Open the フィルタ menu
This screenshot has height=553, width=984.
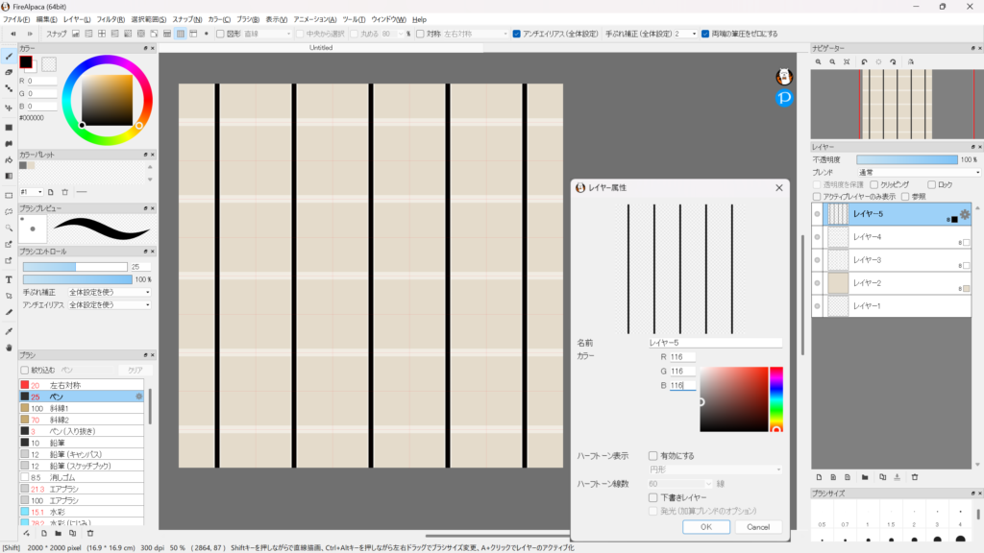coord(110,19)
